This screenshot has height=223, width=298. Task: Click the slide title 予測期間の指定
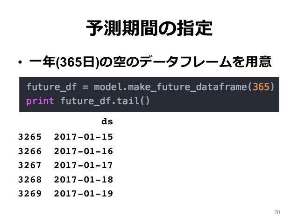[x=149, y=28]
